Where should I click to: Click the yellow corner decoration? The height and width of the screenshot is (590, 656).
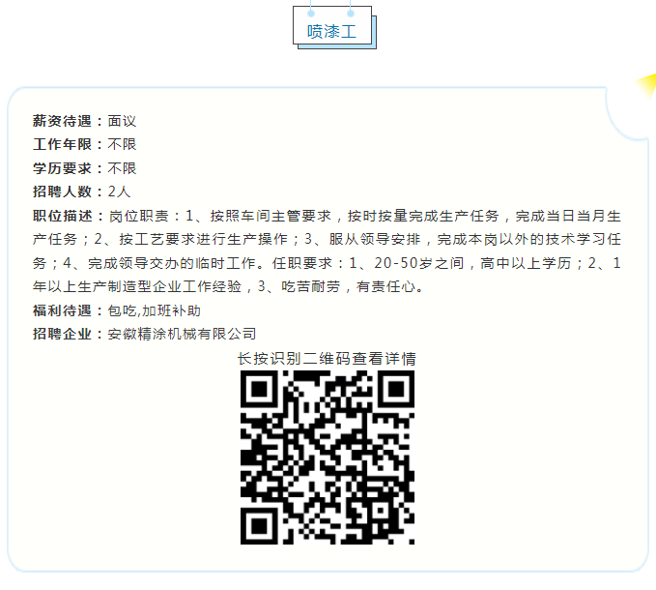click(645, 85)
